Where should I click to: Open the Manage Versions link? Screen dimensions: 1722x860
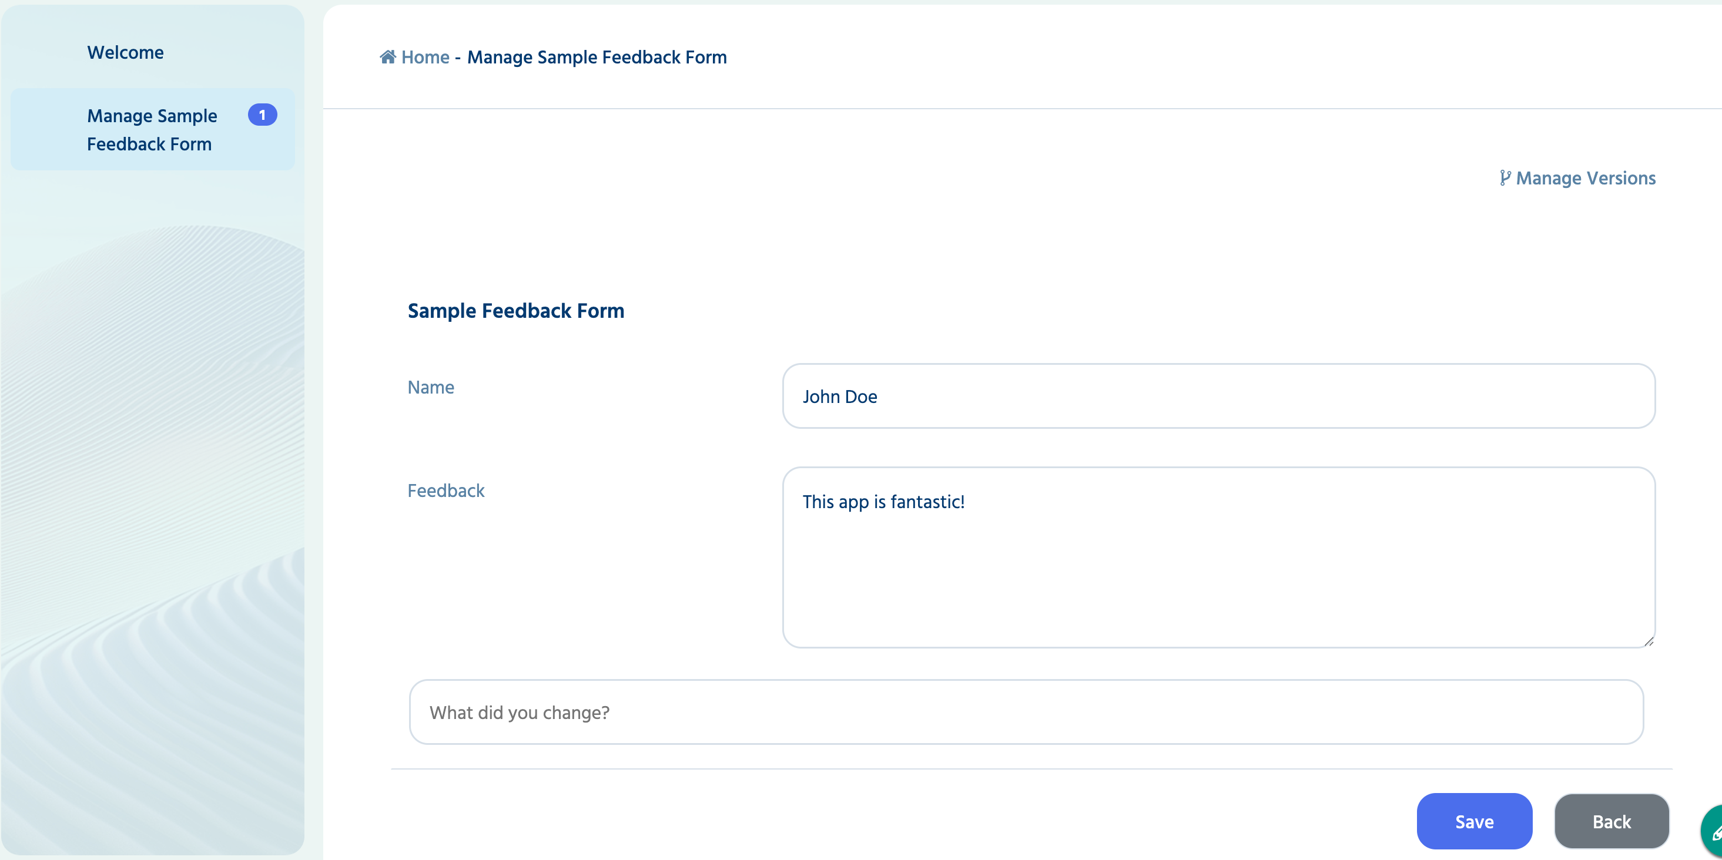click(1577, 179)
